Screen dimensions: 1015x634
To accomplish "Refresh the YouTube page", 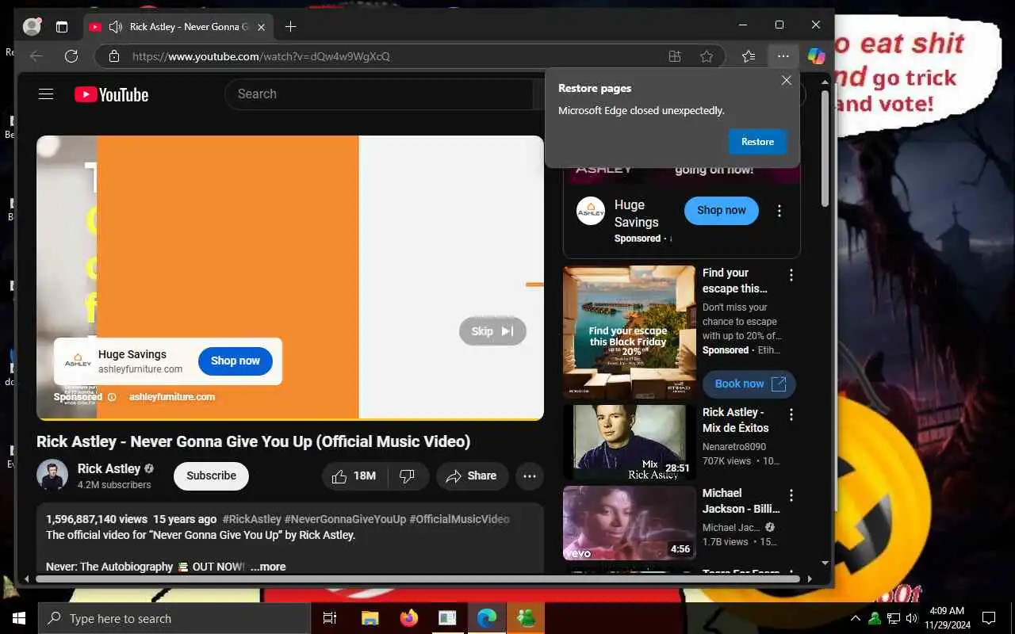I will point(71,56).
